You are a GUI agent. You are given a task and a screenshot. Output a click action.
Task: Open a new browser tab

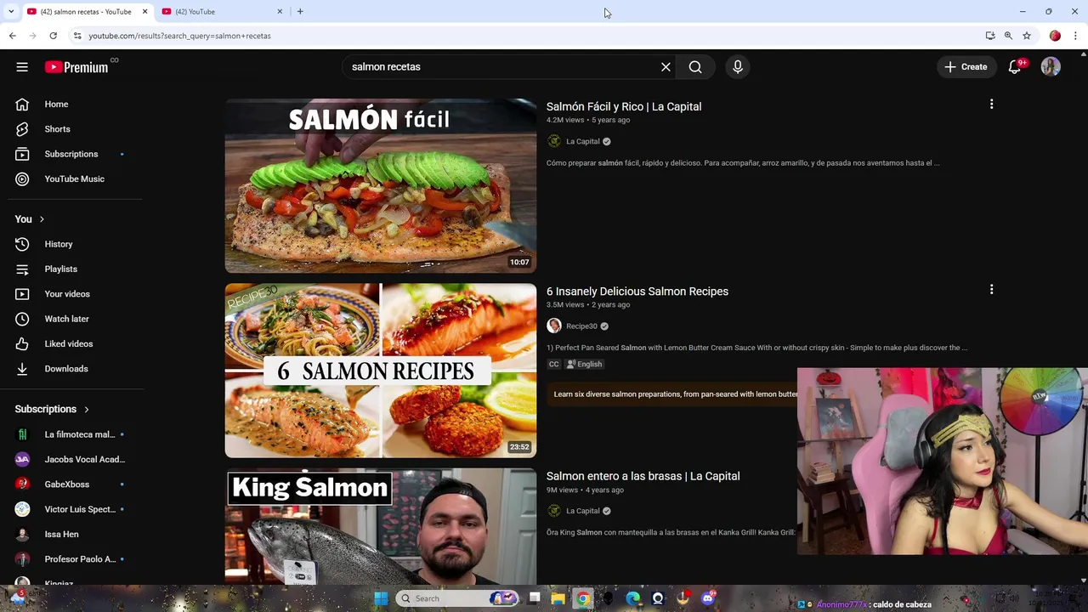pyautogui.click(x=300, y=12)
